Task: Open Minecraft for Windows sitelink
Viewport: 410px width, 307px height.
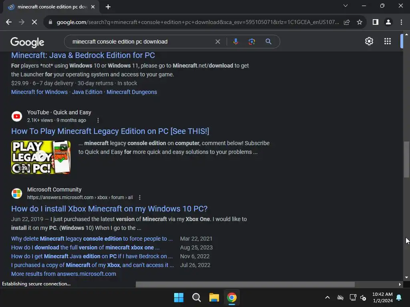Action: [40, 92]
